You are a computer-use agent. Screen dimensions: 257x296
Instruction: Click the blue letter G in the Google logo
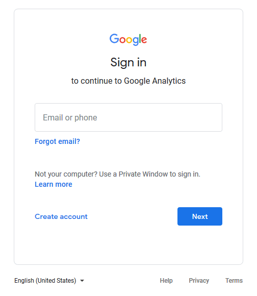tap(114, 38)
